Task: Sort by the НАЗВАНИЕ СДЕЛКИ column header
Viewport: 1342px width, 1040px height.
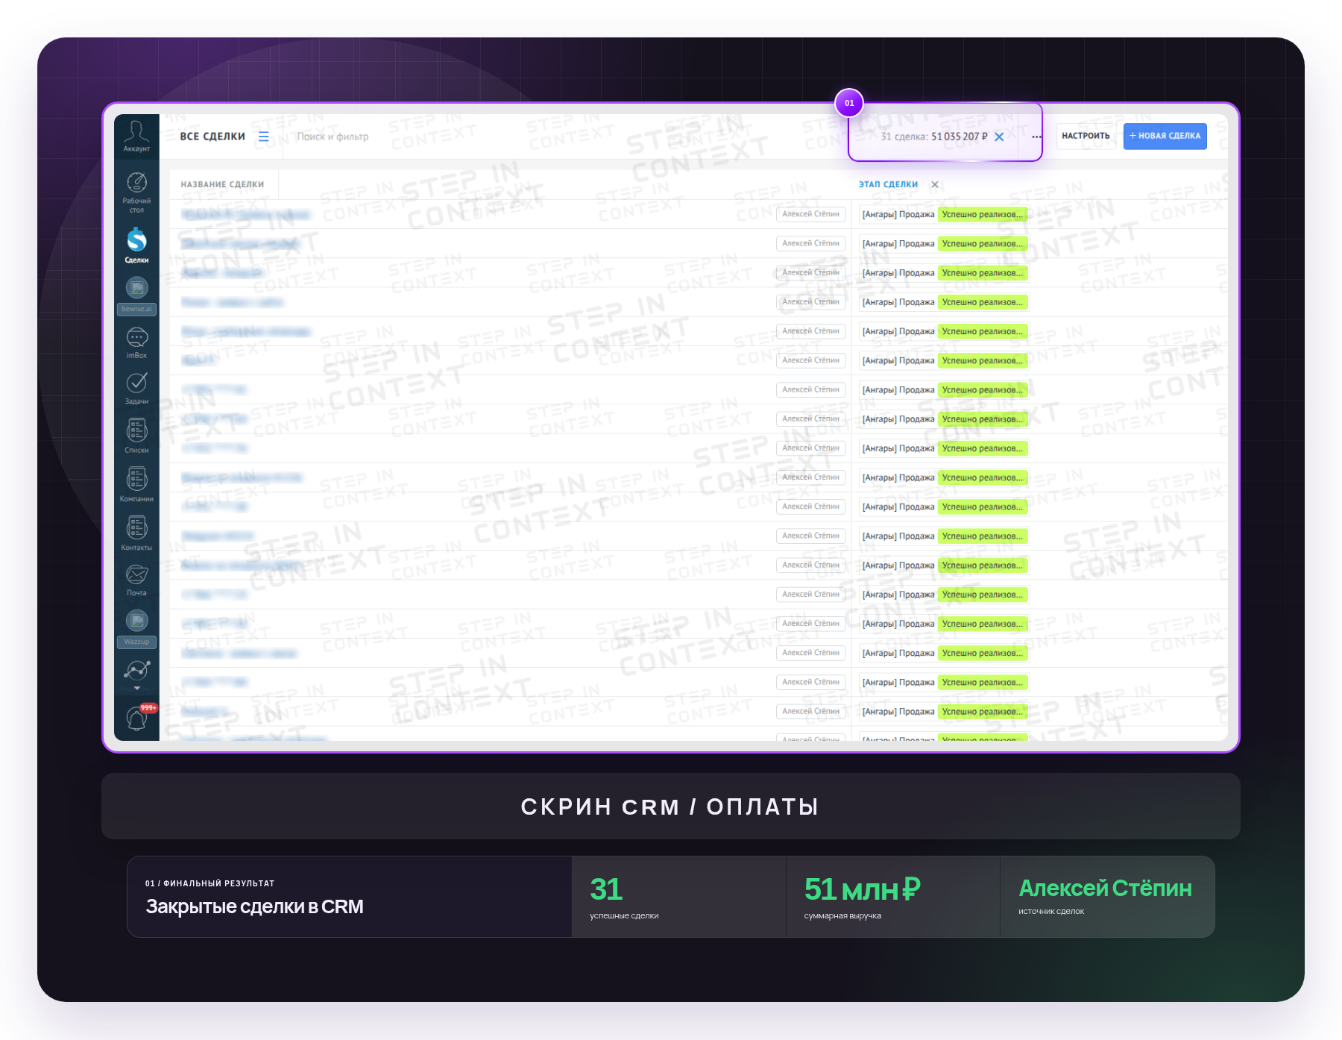Action: pyautogui.click(x=222, y=184)
